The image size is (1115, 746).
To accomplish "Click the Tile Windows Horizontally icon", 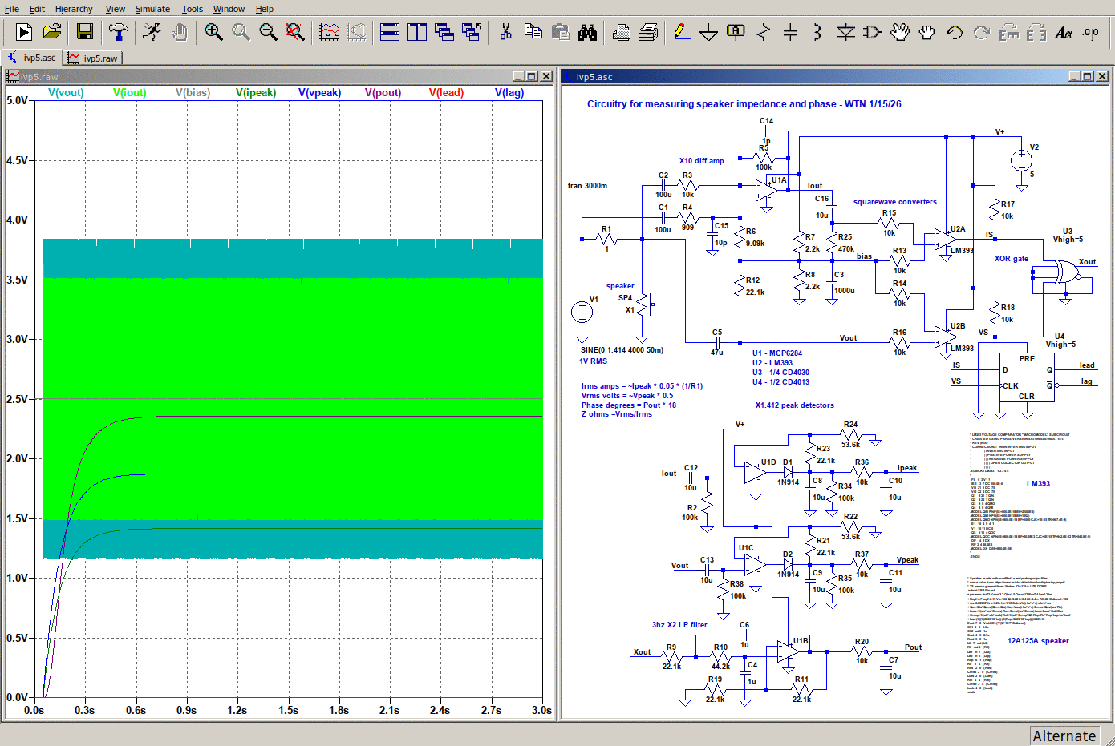I will [x=390, y=32].
